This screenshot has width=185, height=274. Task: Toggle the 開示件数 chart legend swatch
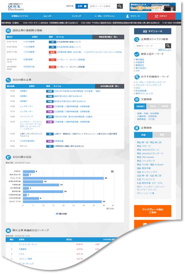(x=57, y=214)
